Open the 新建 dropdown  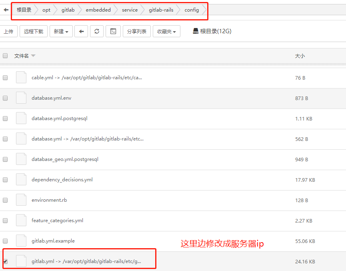61,31
